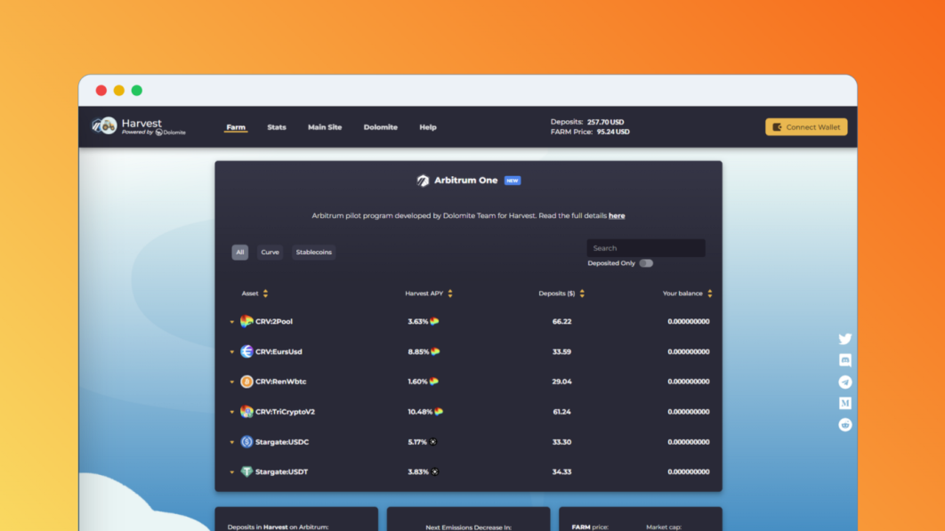Expand the CRV:TriCryptoV2 row arrow
This screenshot has height=531, width=945.
232,413
